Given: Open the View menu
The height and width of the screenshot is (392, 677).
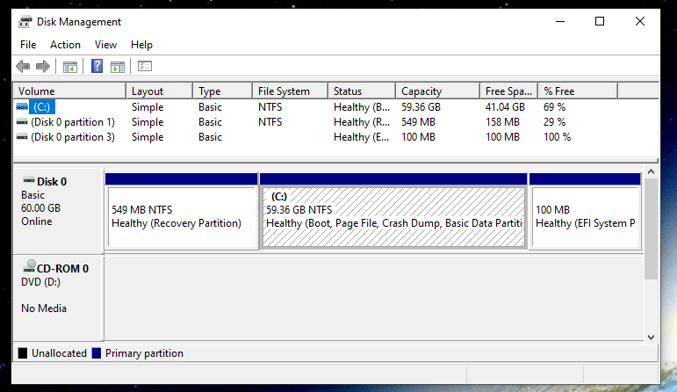Looking at the screenshot, I should pos(105,45).
